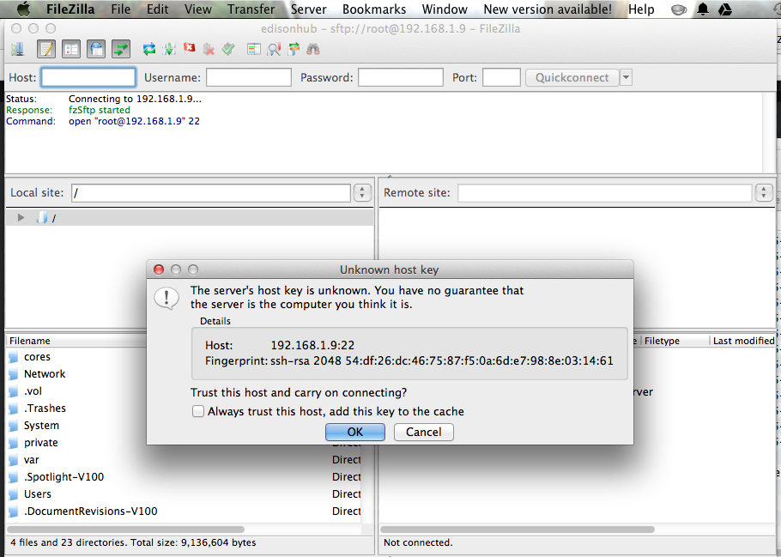Cancel the current operation via red flag icon
Screen dimensions: 781x557
point(190,48)
